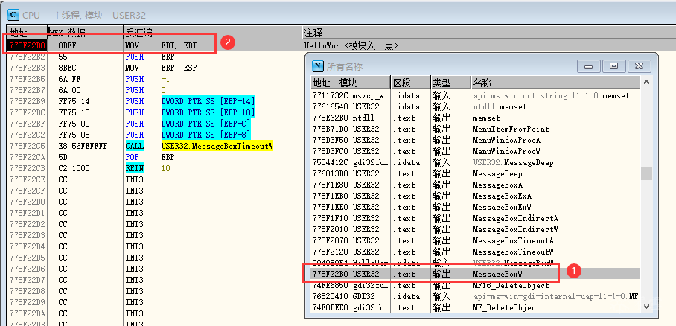Select the MessageBoxTimeoutA name row
This screenshot has height=326, width=676.
coord(476,241)
